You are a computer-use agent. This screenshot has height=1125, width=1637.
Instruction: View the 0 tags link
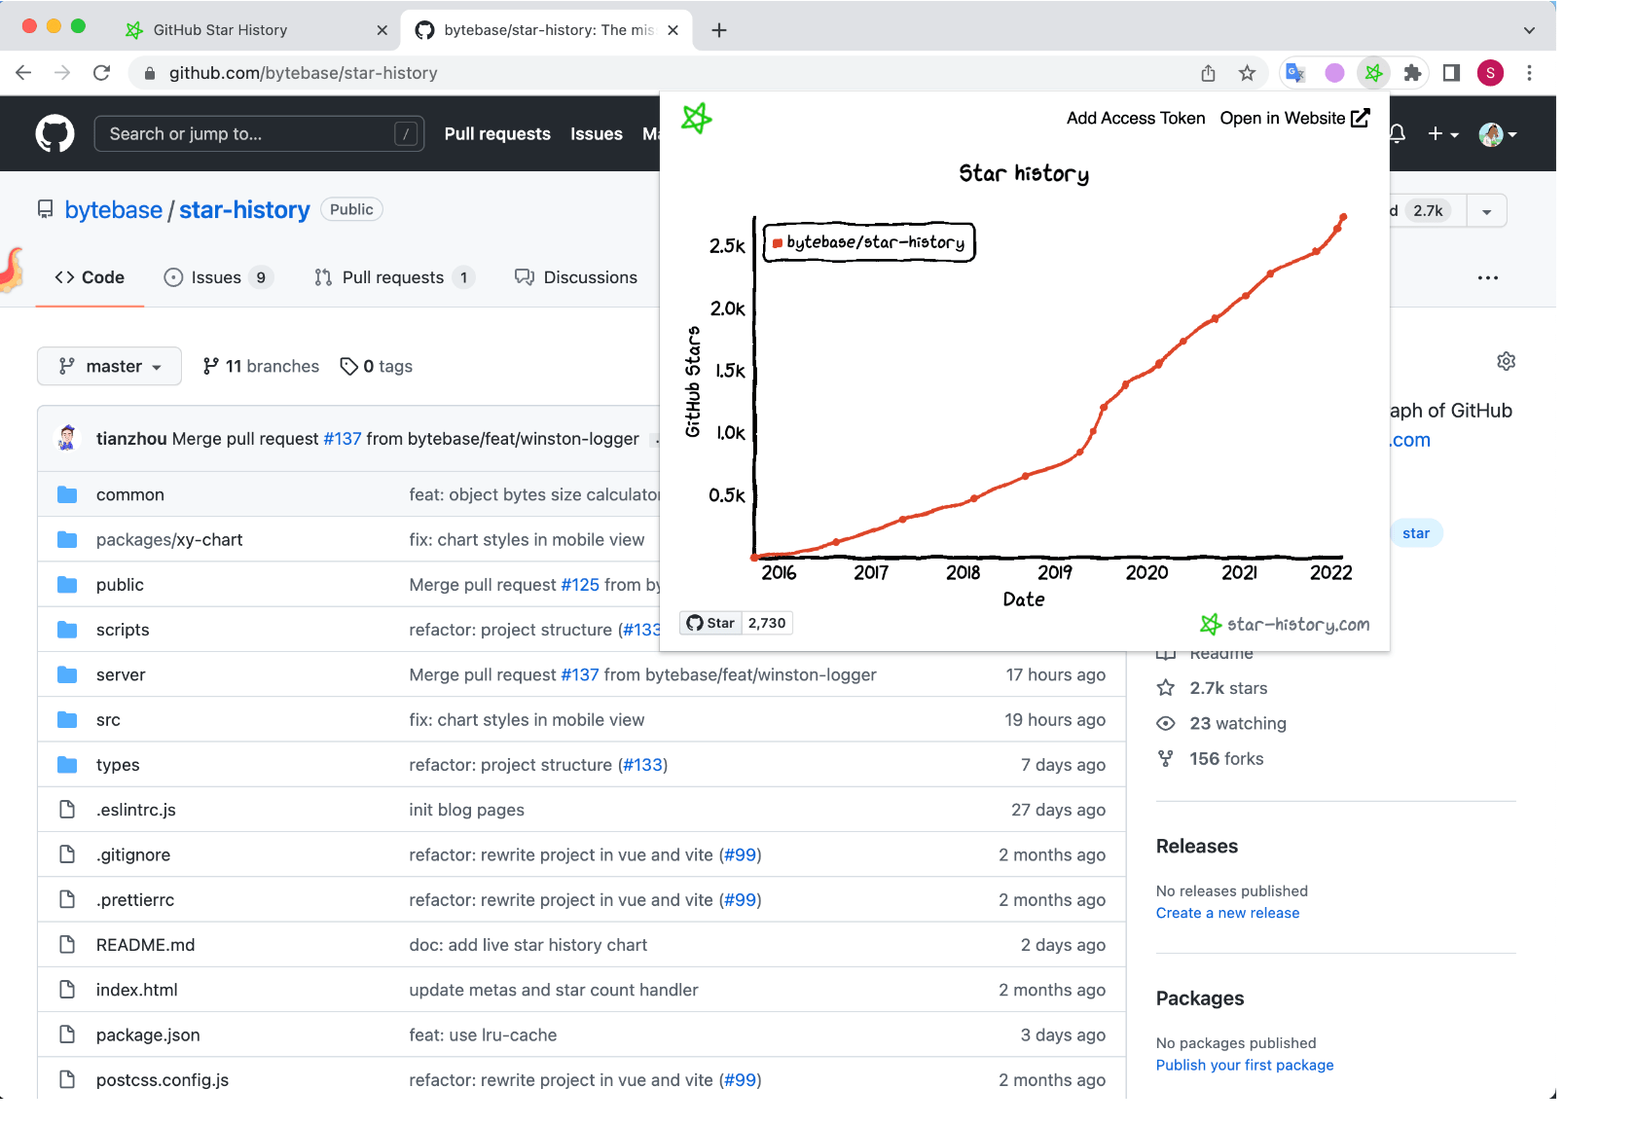tap(377, 366)
